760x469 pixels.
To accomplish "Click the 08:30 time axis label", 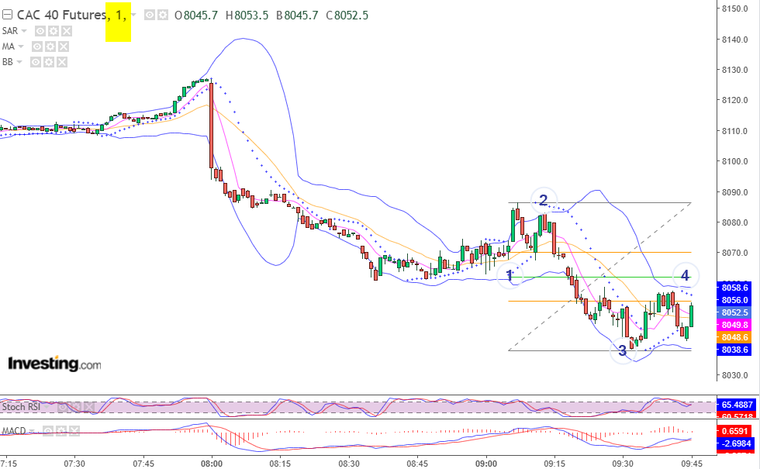I will (348, 464).
